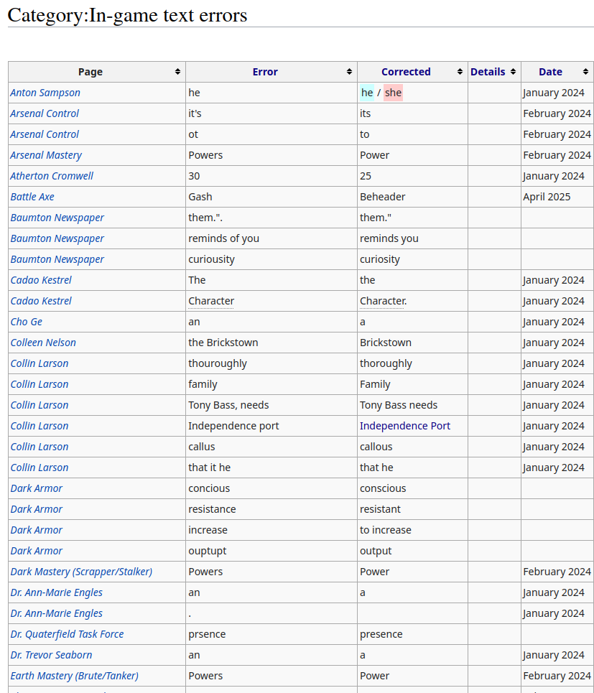Sort table by Error header text
Image resolution: width=594 pixels, height=693 pixels.
pos(264,72)
